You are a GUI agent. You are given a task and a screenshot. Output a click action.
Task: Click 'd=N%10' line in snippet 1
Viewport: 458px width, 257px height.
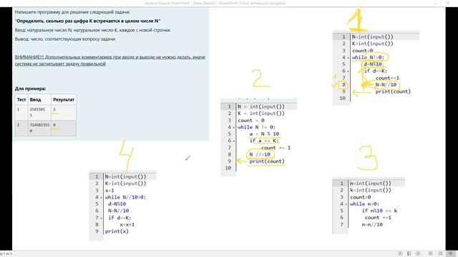click(x=373, y=64)
